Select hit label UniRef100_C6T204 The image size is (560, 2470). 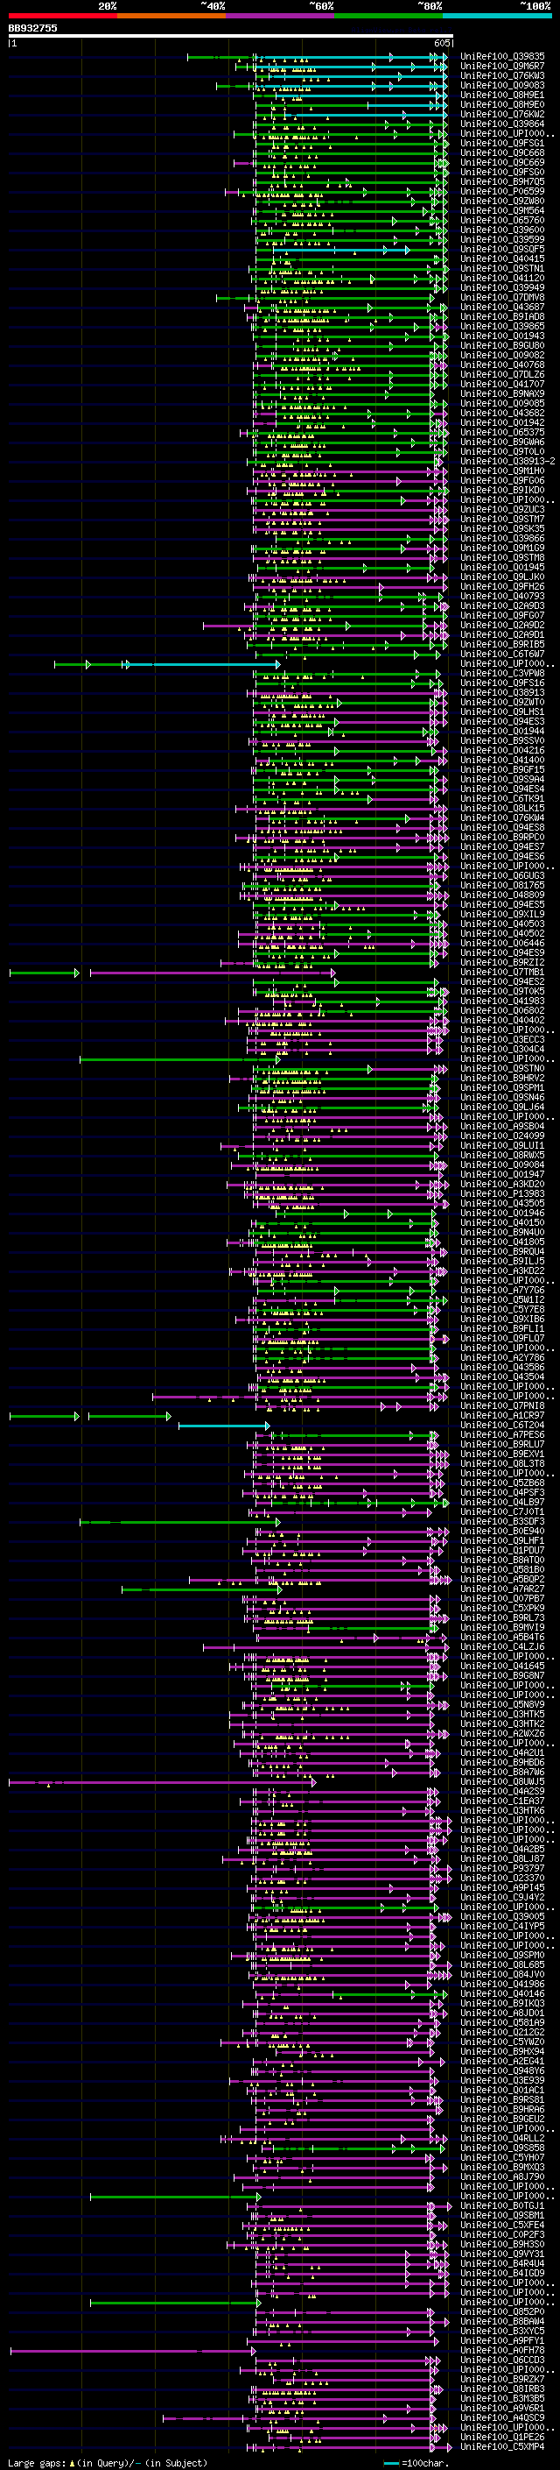[x=502, y=1425]
